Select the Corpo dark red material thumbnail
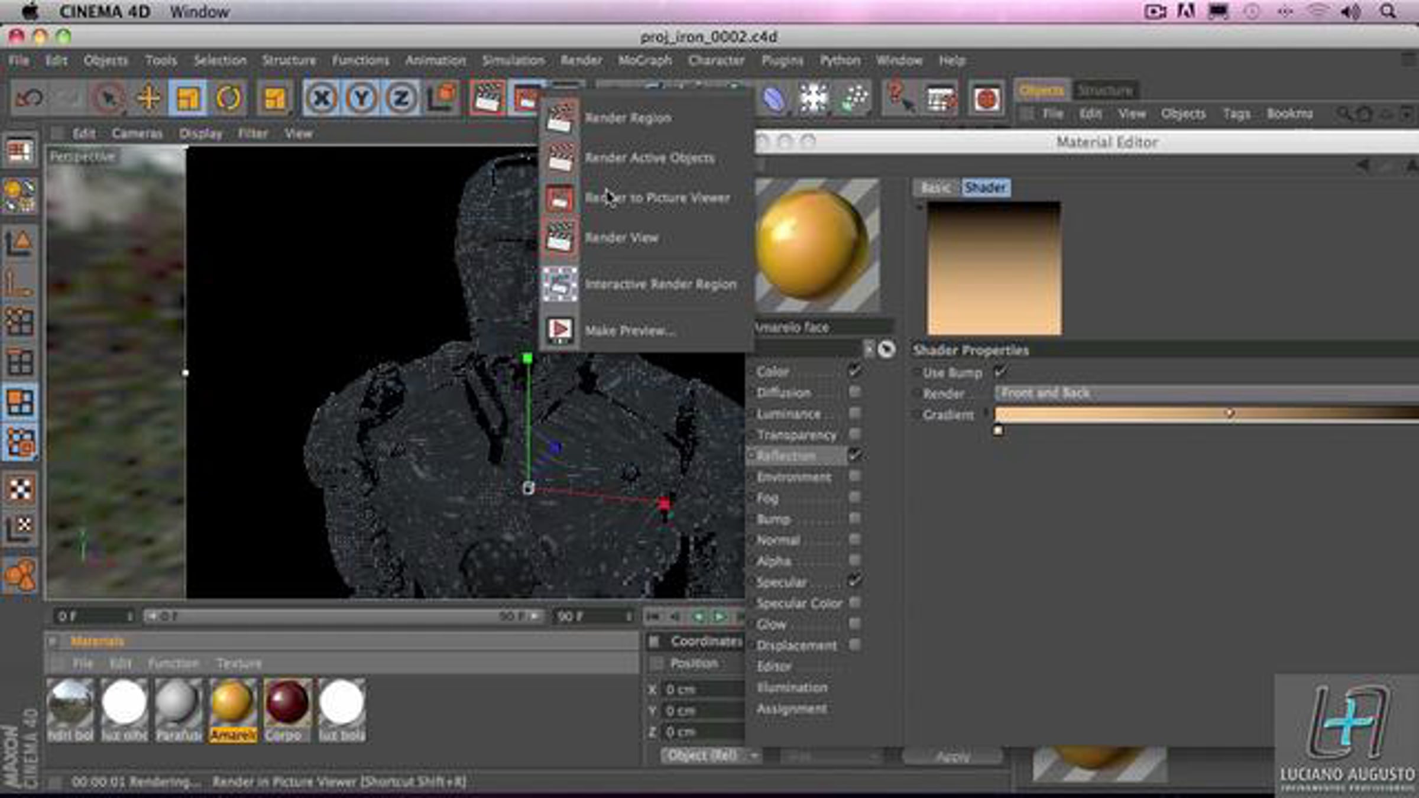The height and width of the screenshot is (798, 1419). (x=287, y=710)
